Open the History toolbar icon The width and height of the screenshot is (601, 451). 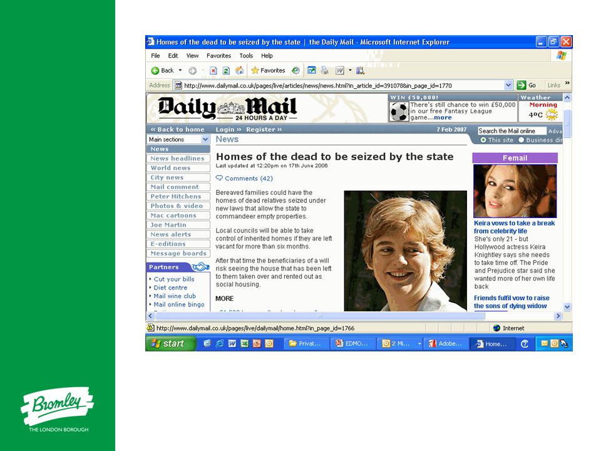tap(295, 71)
